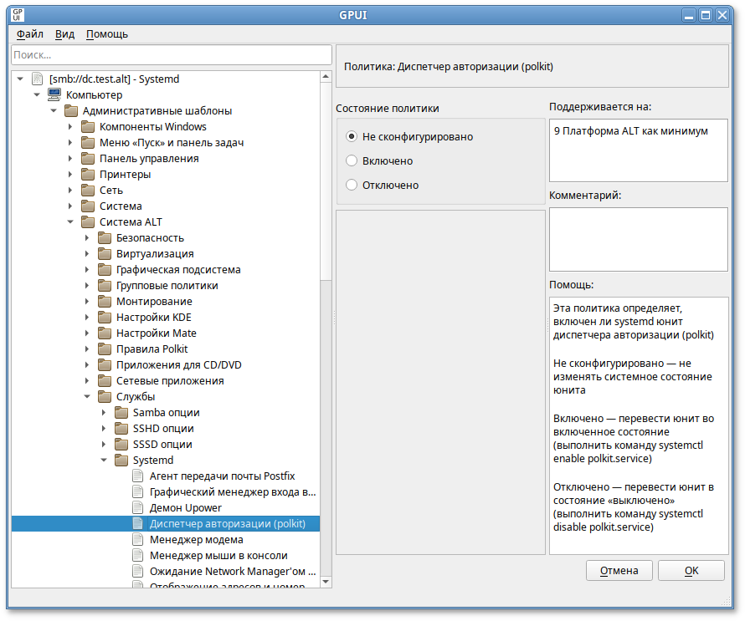Click the page icon for Агент передачи почты Postfix
The image size is (745, 621).
(138, 476)
